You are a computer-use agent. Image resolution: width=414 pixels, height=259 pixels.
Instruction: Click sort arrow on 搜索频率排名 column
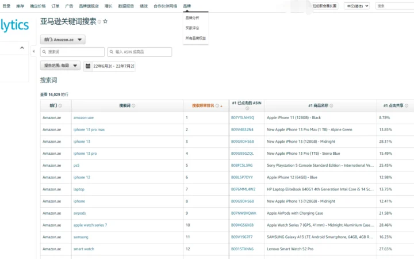[x=221, y=106]
